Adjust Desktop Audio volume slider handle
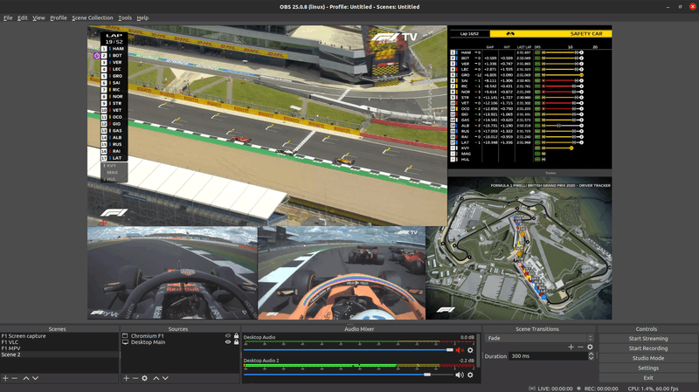699x392 pixels. [449, 350]
